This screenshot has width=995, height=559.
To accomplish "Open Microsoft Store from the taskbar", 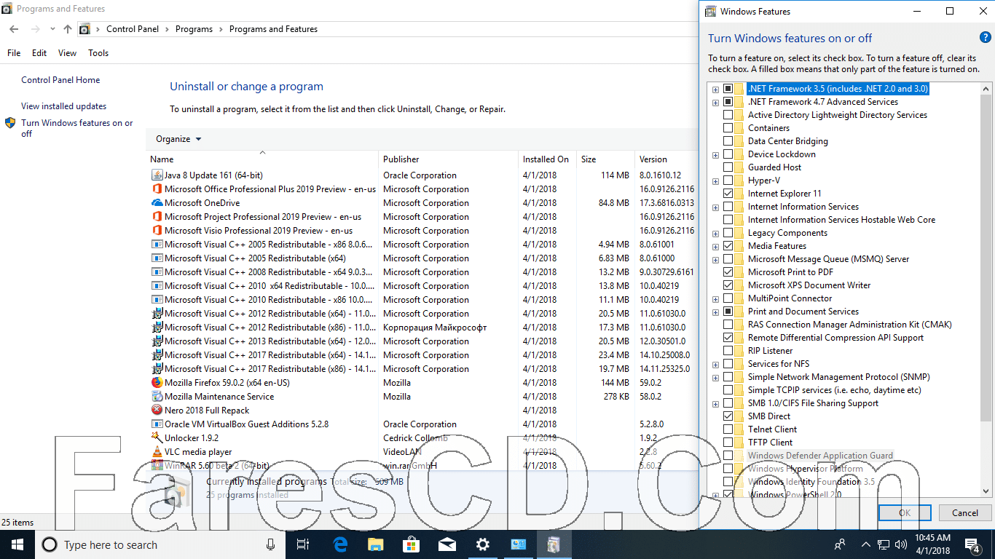I will point(411,544).
